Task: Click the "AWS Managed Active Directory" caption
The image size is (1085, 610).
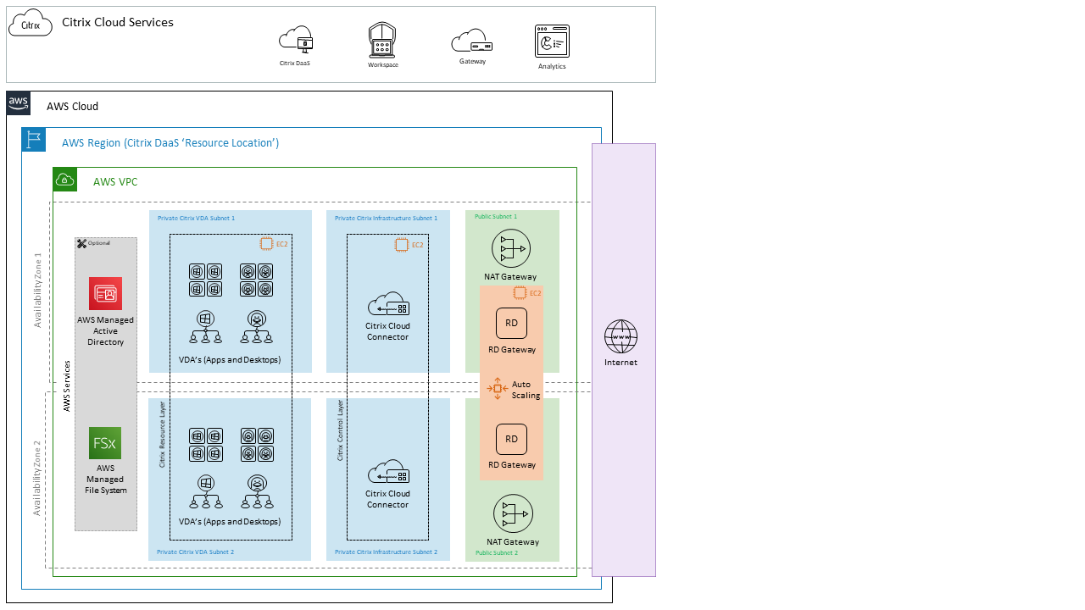Action: [x=105, y=331]
